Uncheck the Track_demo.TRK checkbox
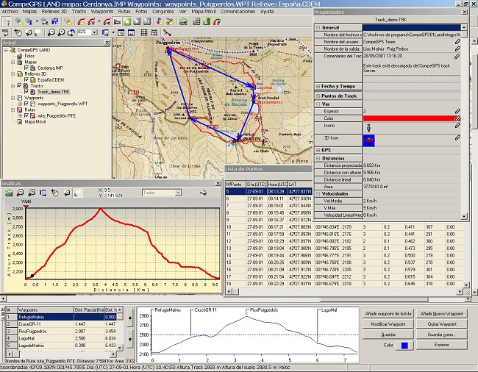Viewport: 478px width, 372px height. click(x=26, y=92)
